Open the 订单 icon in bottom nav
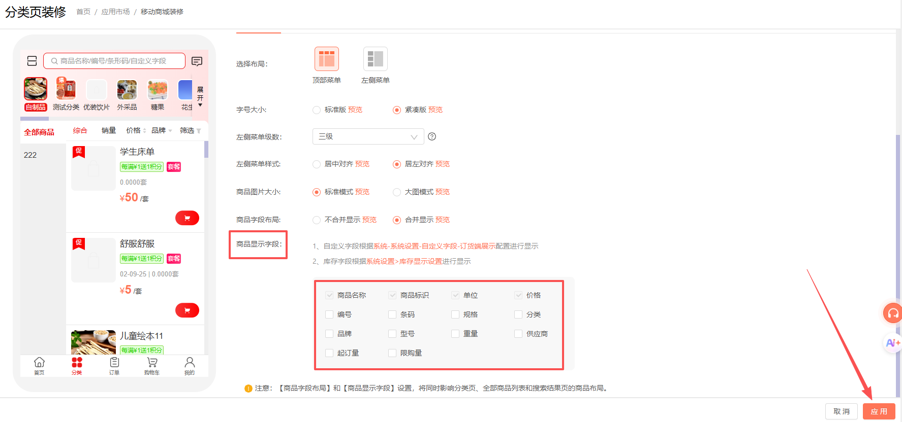Image resolution: width=902 pixels, height=422 pixels. point(114,365)
